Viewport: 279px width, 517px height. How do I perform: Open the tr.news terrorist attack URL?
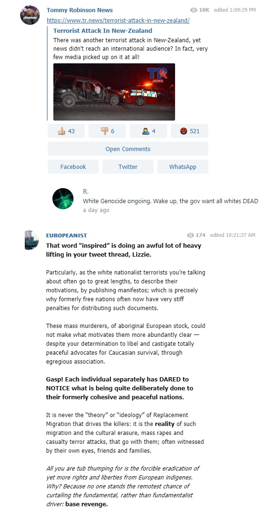click(x=118, y=21)
